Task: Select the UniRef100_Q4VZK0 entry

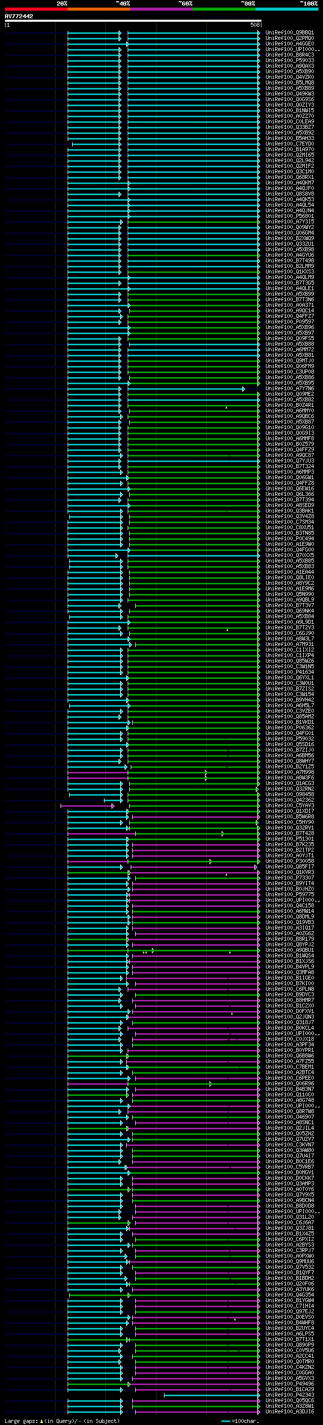Action: pos(290,77)
